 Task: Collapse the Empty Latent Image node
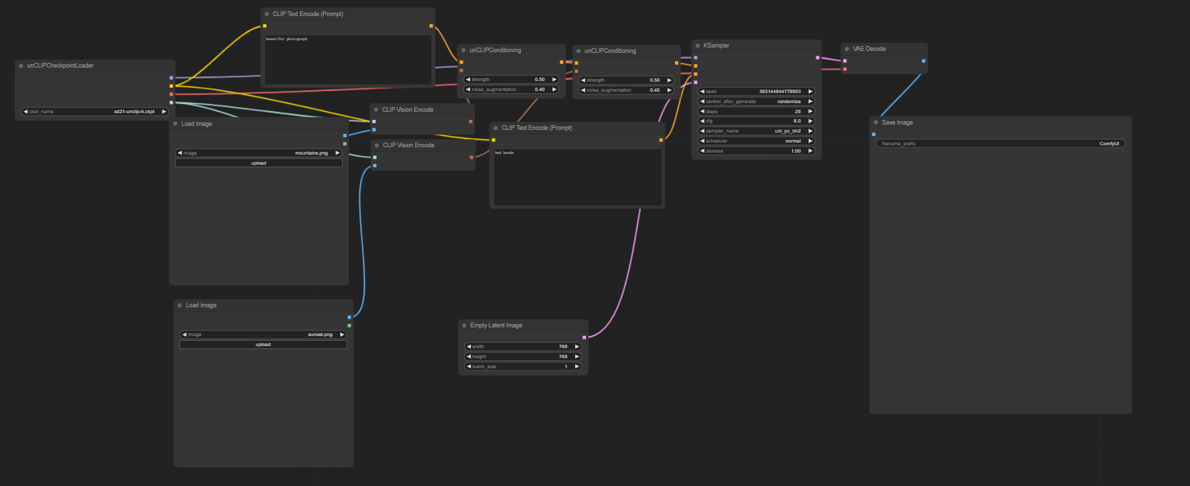[464, 325]
